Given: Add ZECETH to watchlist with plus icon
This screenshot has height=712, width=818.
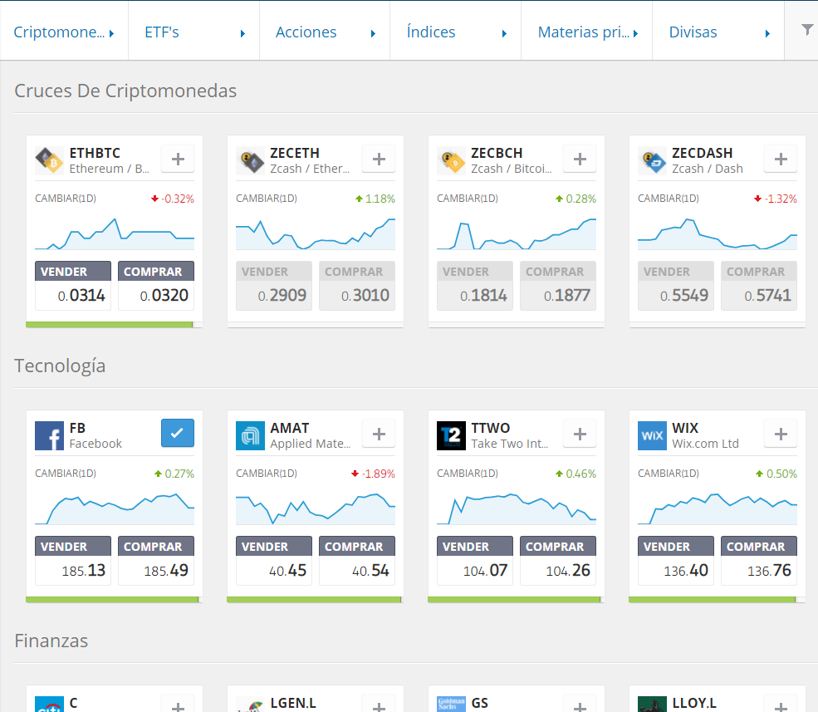Looking at the screenshot, I should tap(379, 159).
